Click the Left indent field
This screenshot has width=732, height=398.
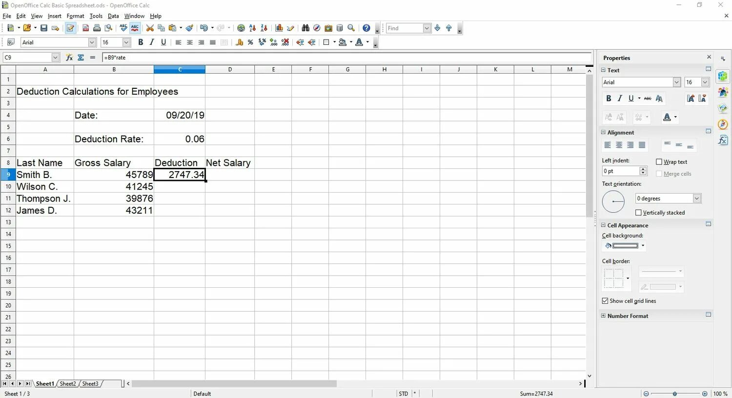621,171
